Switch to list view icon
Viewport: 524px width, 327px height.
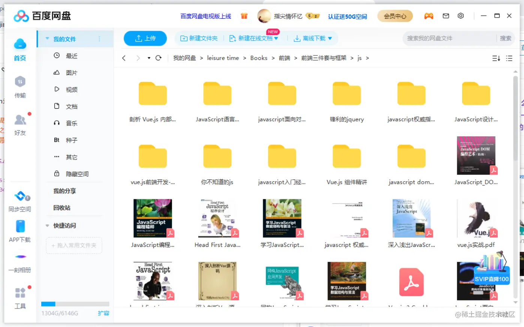pyautogui.click(x=509, y=58)
